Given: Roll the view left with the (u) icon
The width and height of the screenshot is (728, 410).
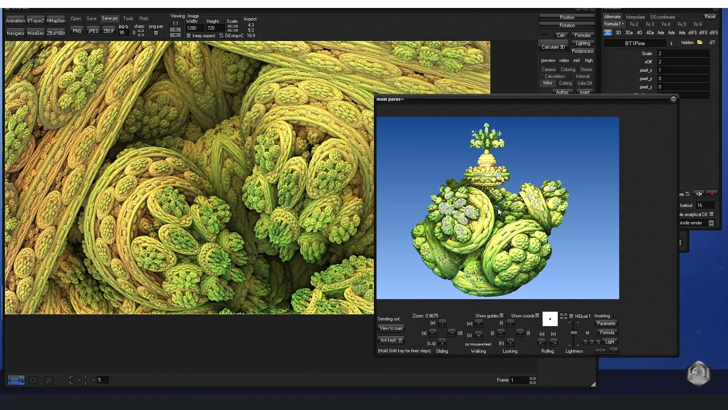Looking at the screenshot, I should pos(542,342).
